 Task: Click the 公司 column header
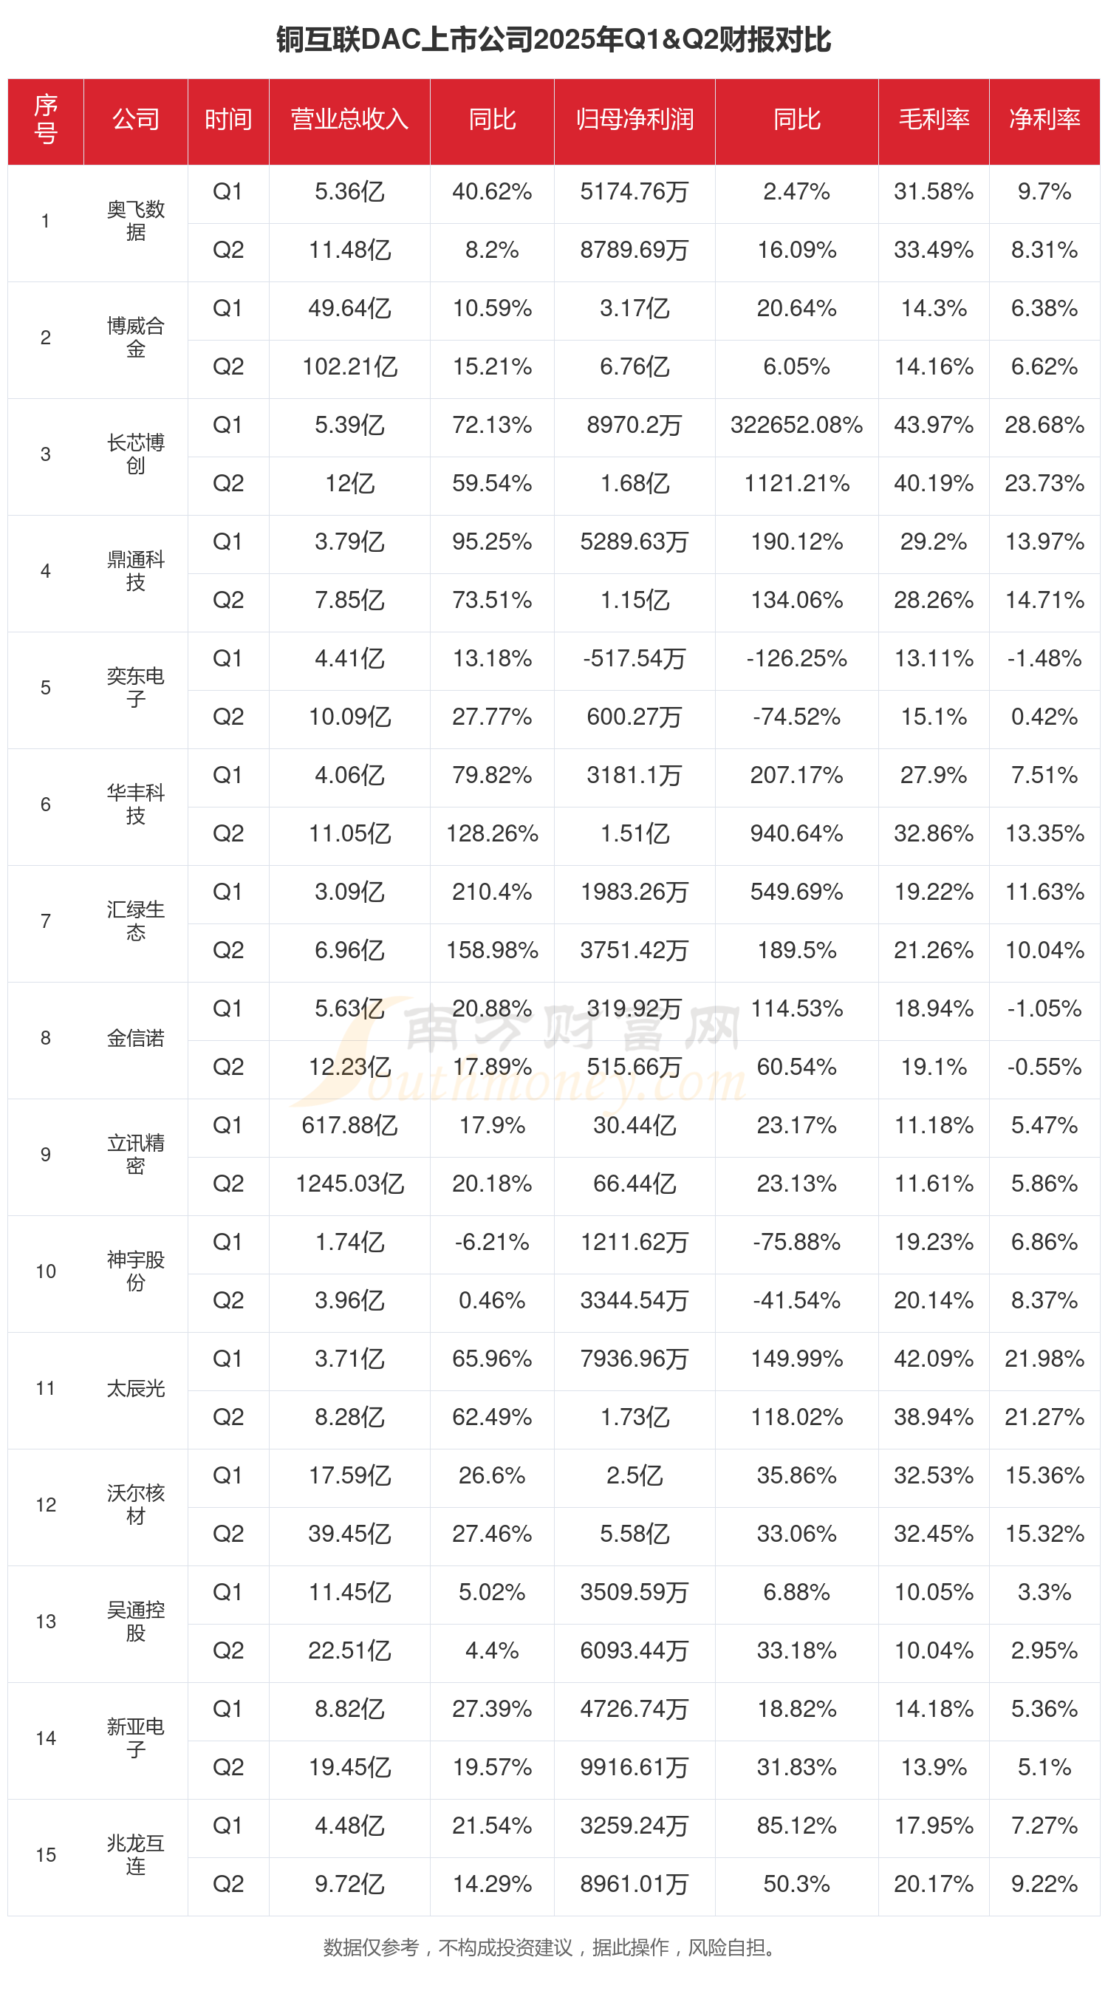[x=135, y=120]
